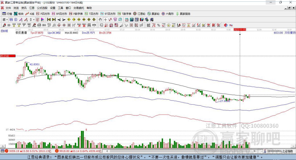The height and width of the screenshot is (160, 296).
Task: Open the 板块 sector view
Action: click(19, 14)
